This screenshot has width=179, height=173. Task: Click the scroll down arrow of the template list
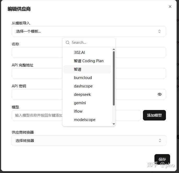tap(114, 124)
